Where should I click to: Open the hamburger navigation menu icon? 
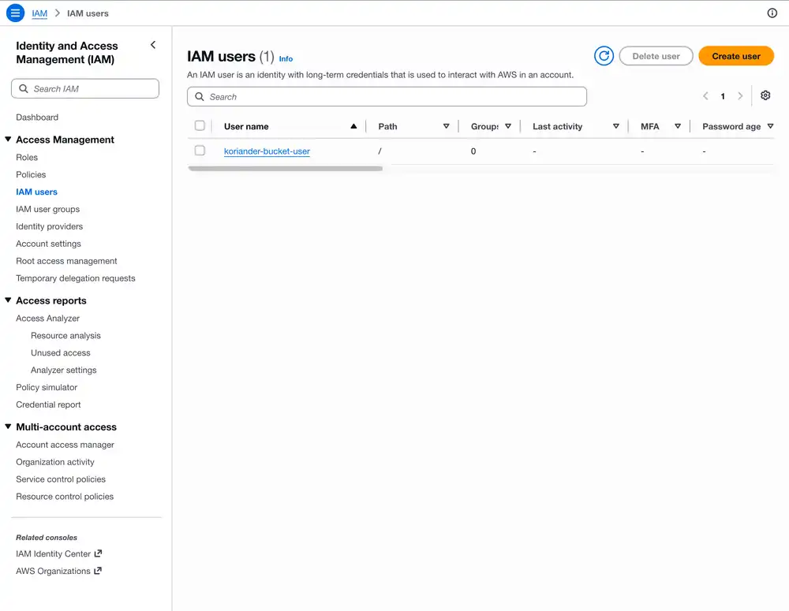[15, 13]
